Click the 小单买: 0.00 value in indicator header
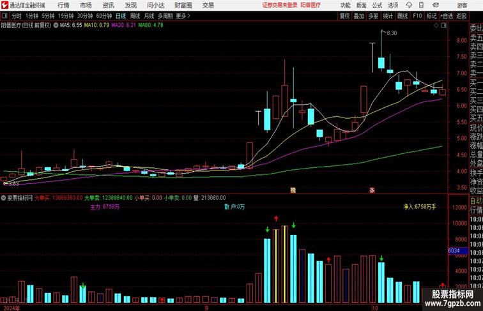Image resolution: width=483 pixels, height=311 pixels. tap(148, 198)
